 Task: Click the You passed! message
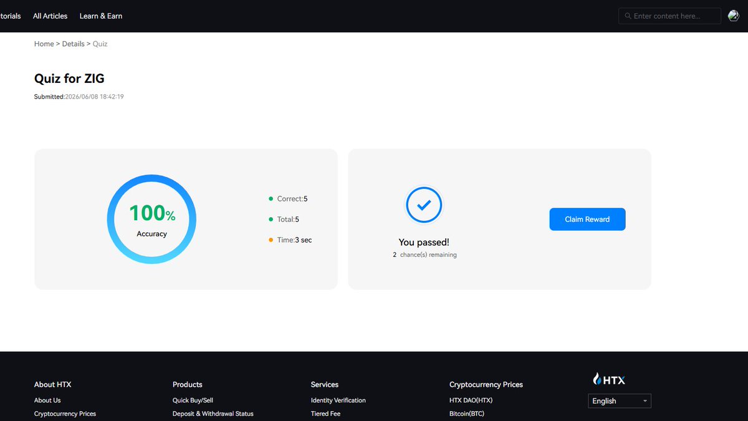tap(424, 242)
